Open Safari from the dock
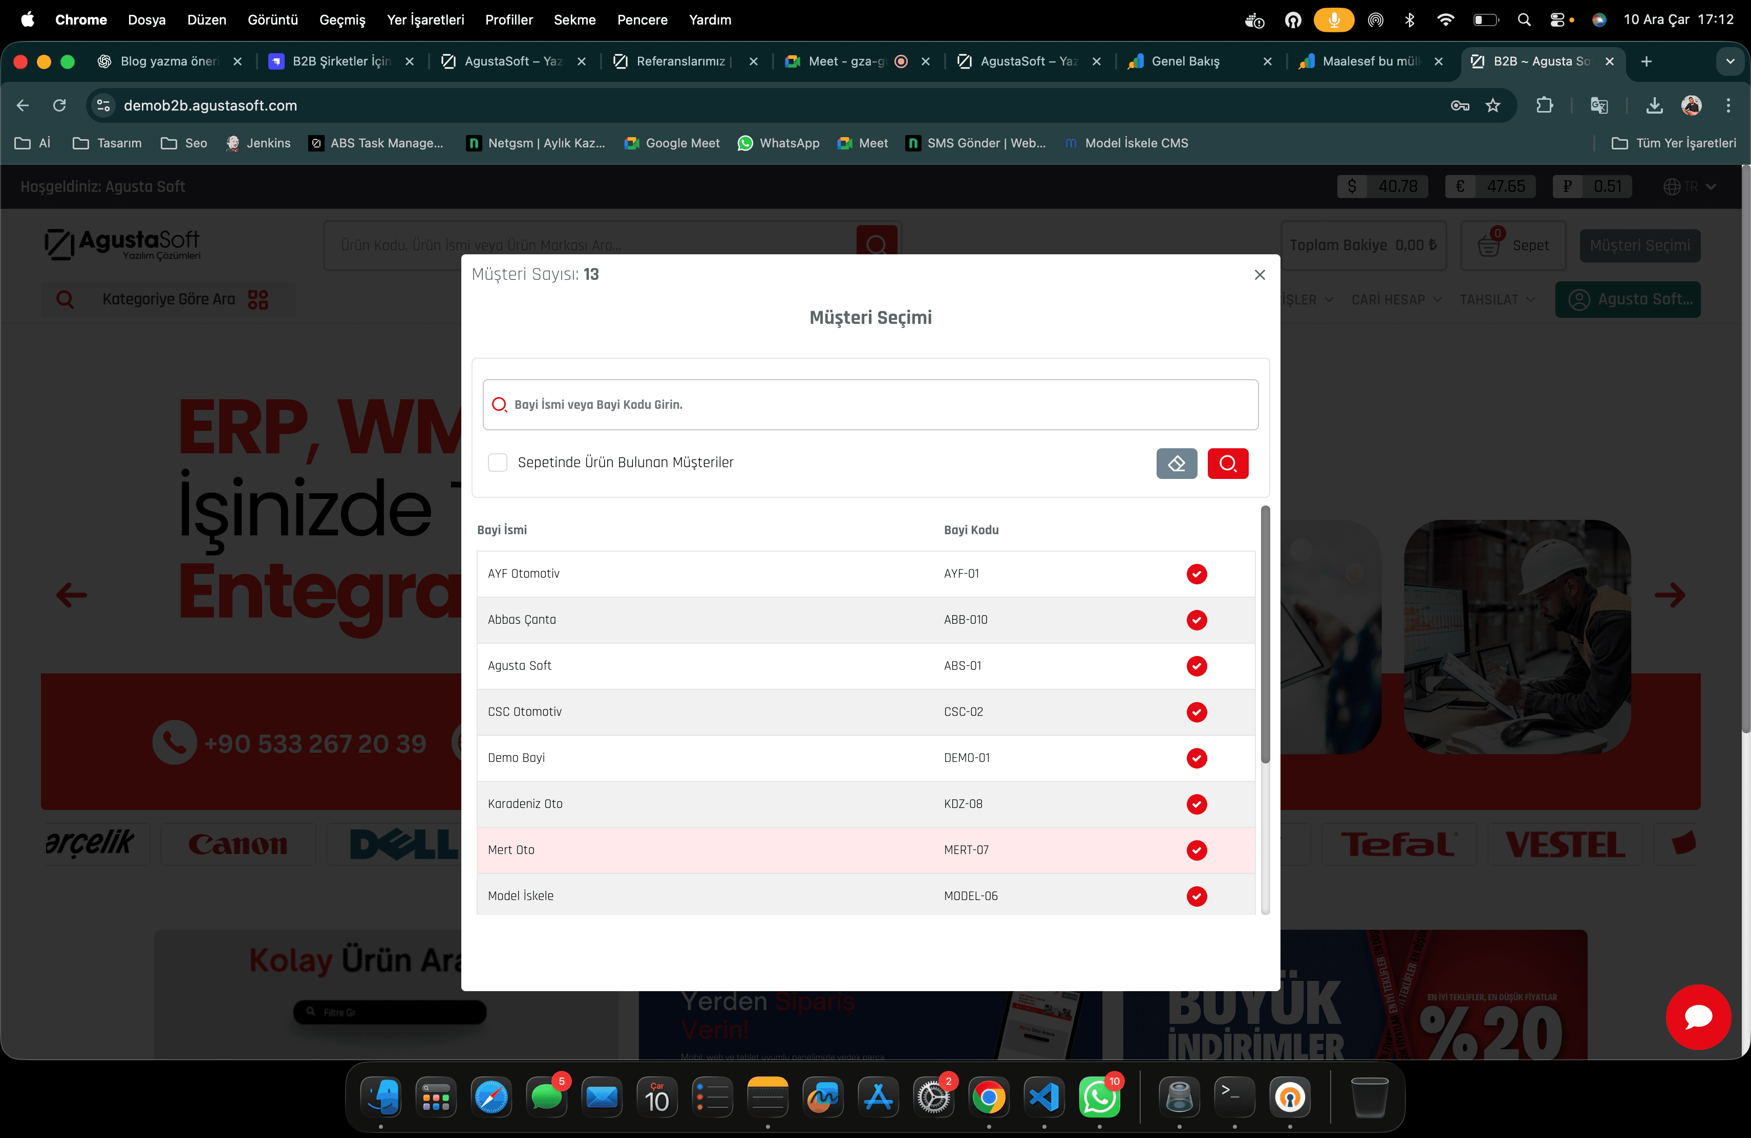 click(492, 1098)
